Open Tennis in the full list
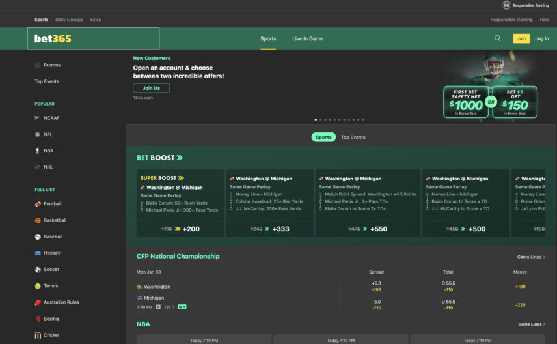 pyautogui.click(x=46, y=285)
